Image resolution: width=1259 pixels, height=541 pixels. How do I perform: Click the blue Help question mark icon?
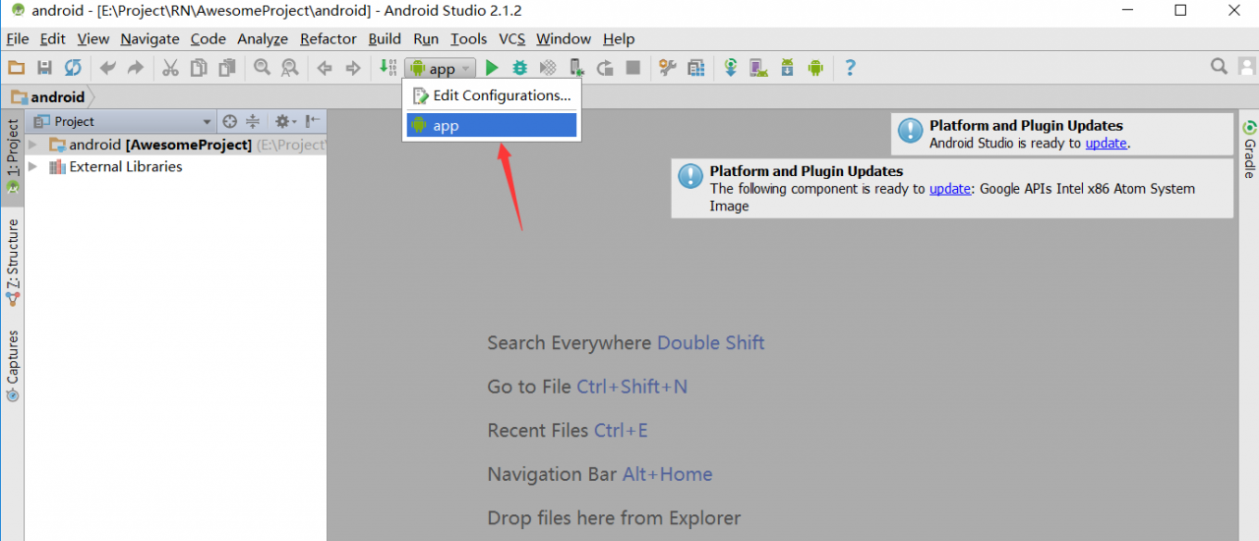coord(851,68)
